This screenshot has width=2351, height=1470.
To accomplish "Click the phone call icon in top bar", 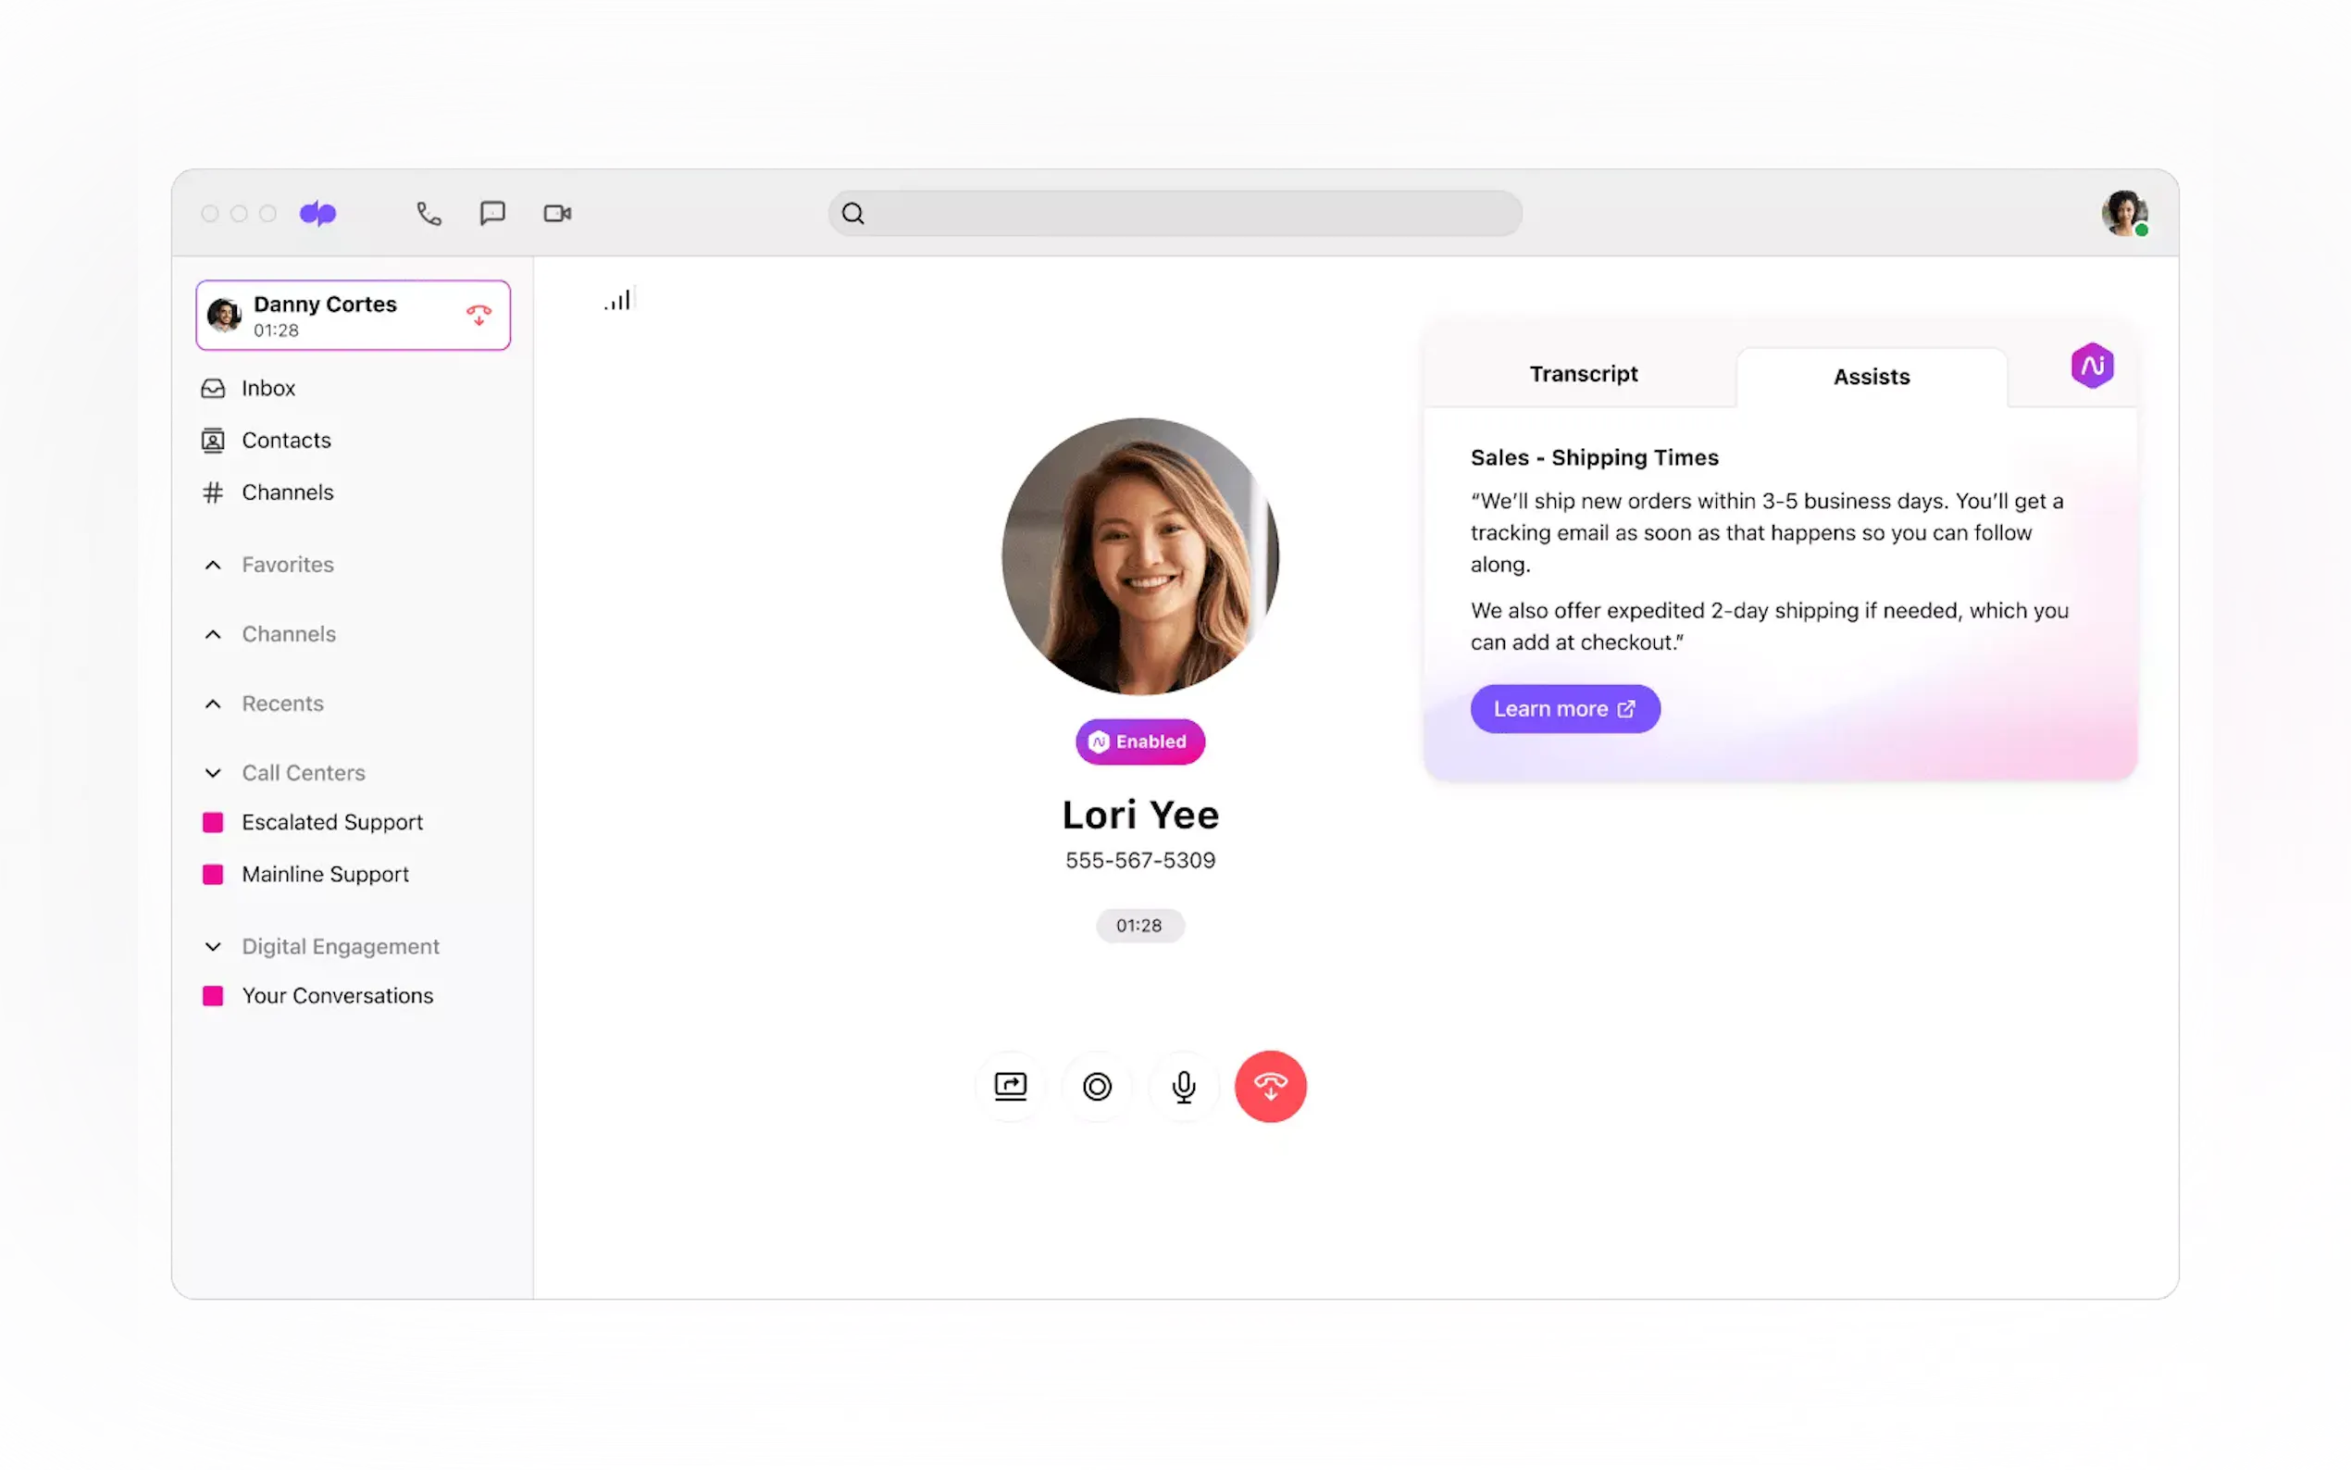I will [429, 213].
